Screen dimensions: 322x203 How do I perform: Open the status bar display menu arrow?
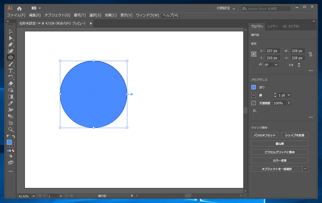coord(132,196)
